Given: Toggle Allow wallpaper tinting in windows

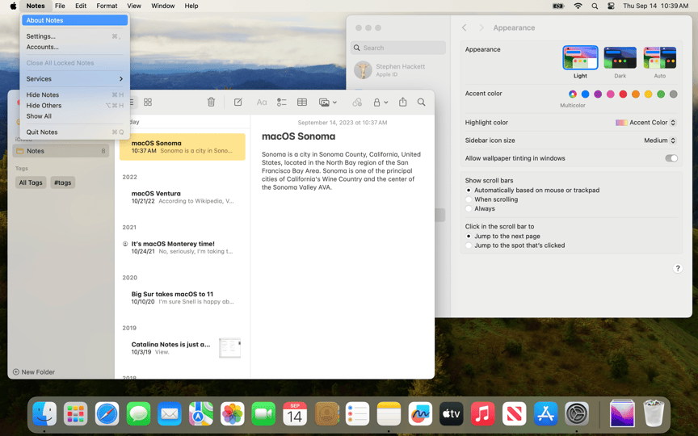Looking at the screenshot, I should (x=671, y=158).
